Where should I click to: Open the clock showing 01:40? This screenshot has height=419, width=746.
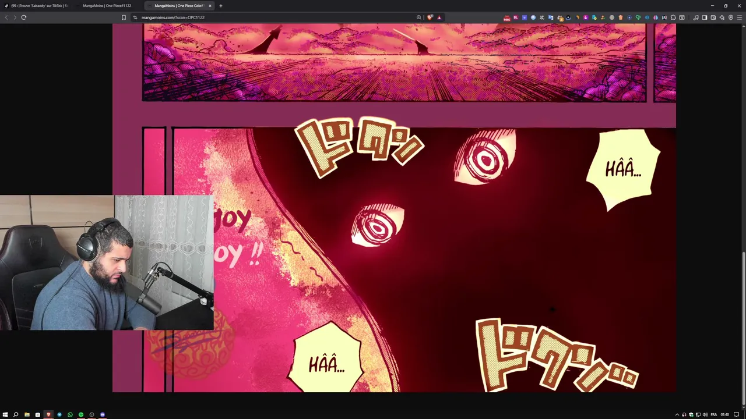click(x=725, y=414)
